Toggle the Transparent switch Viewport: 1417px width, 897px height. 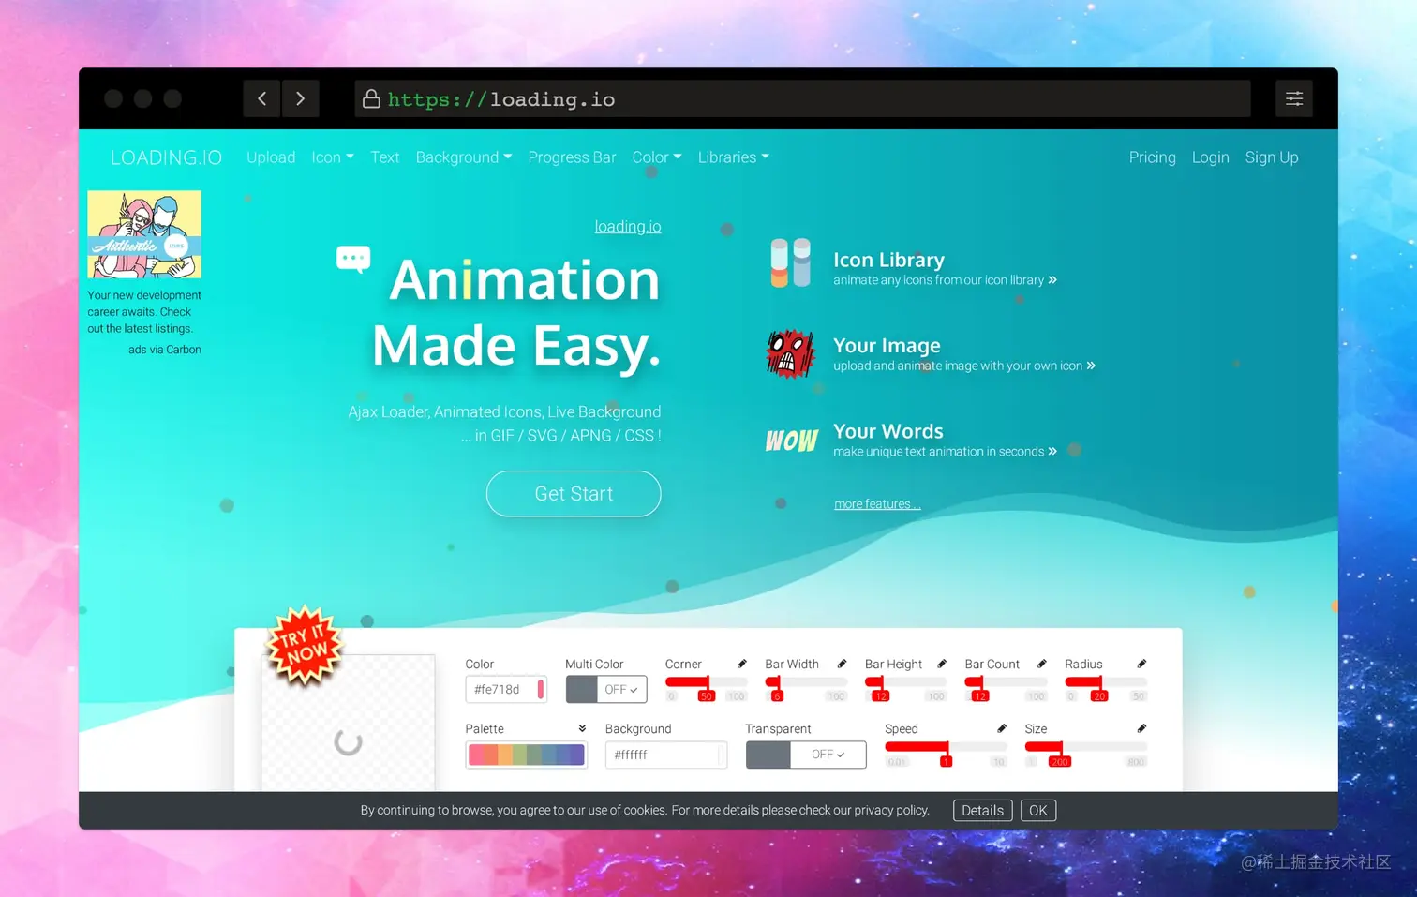pos(806,755)
